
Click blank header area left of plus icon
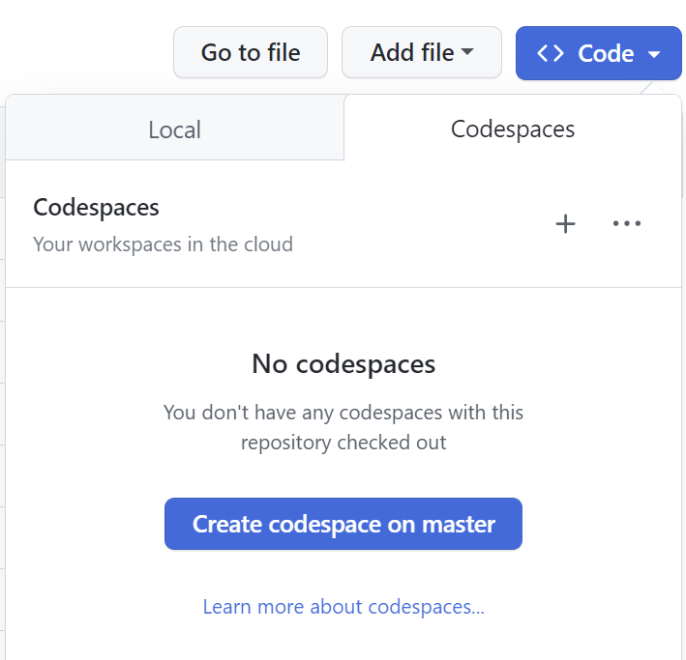click(x=426, y=224)
